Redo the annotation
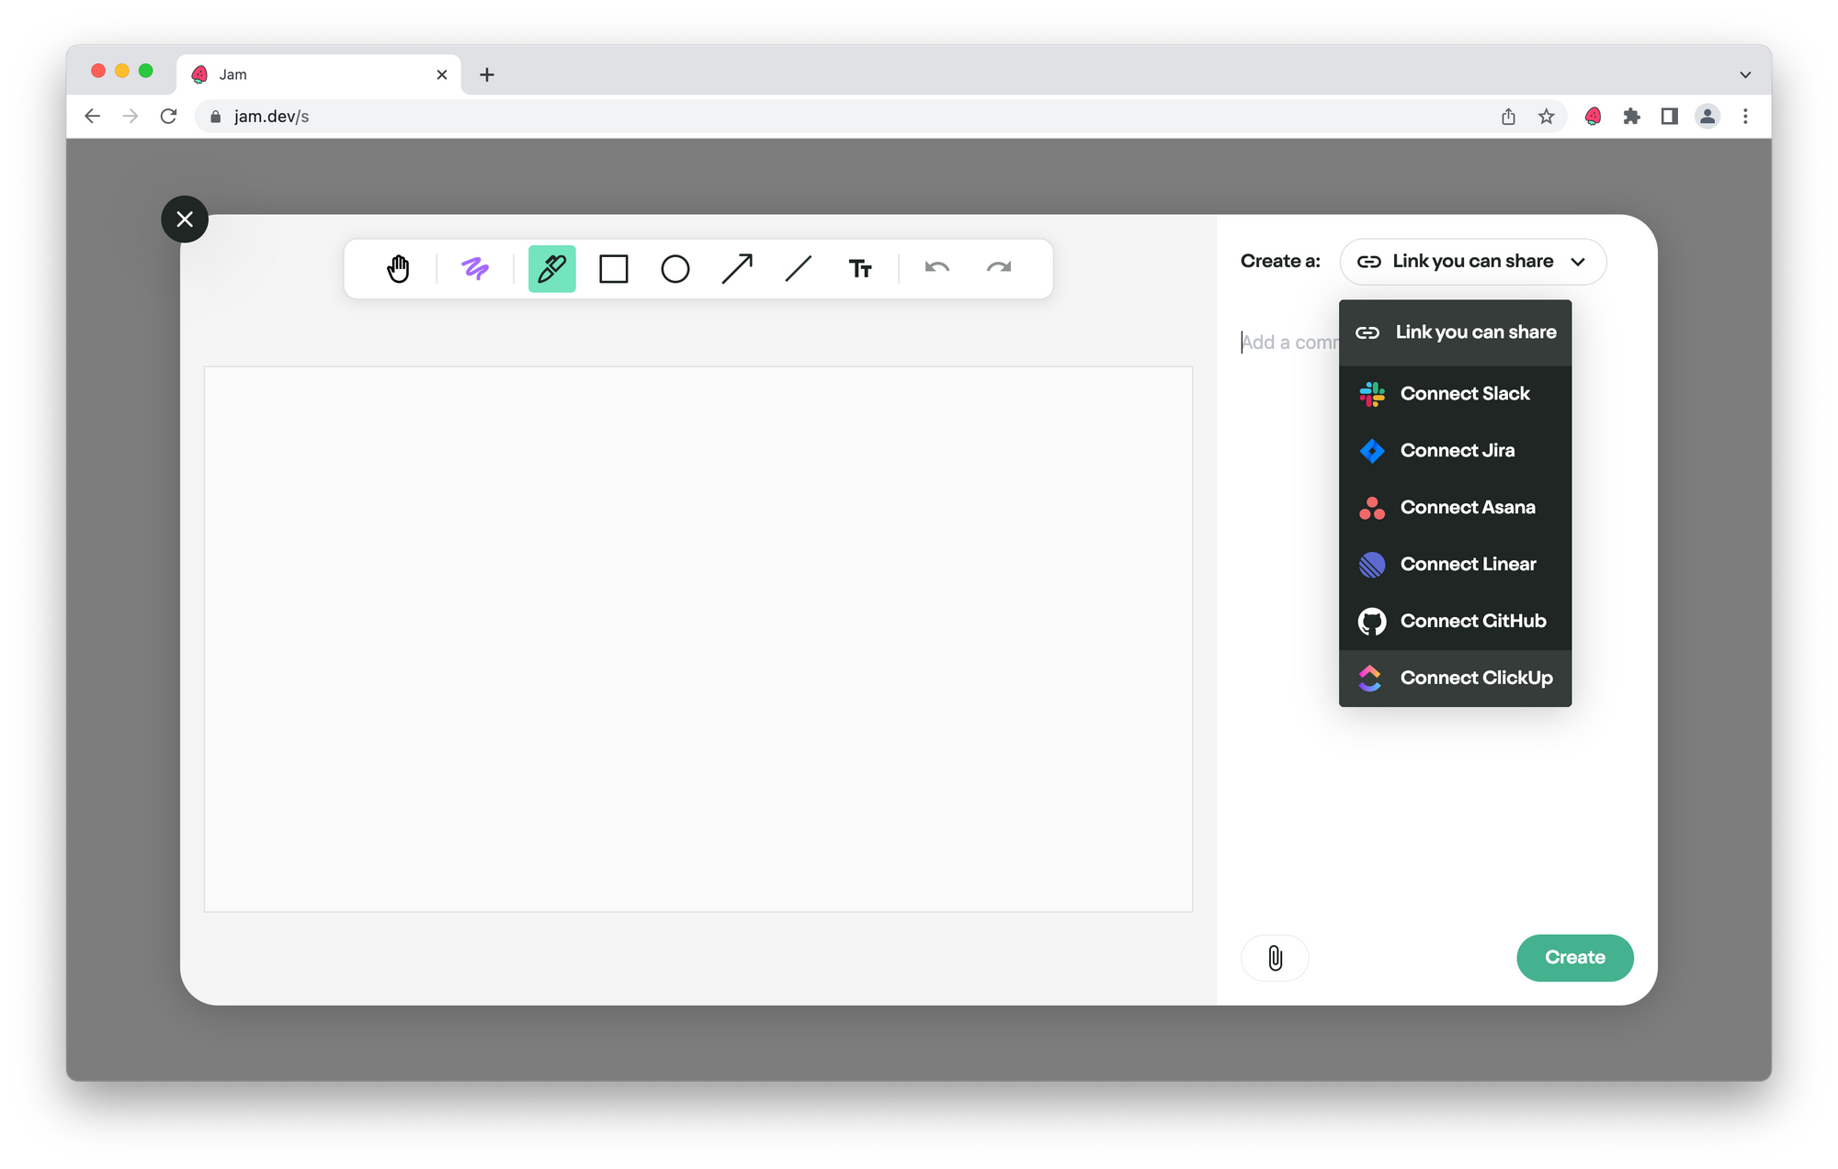 click(x=998, y=268)
